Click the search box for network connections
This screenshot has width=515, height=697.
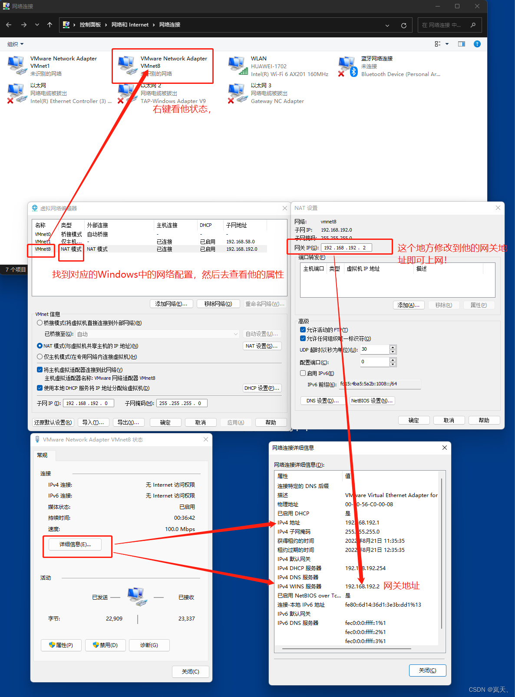point(449,25)
